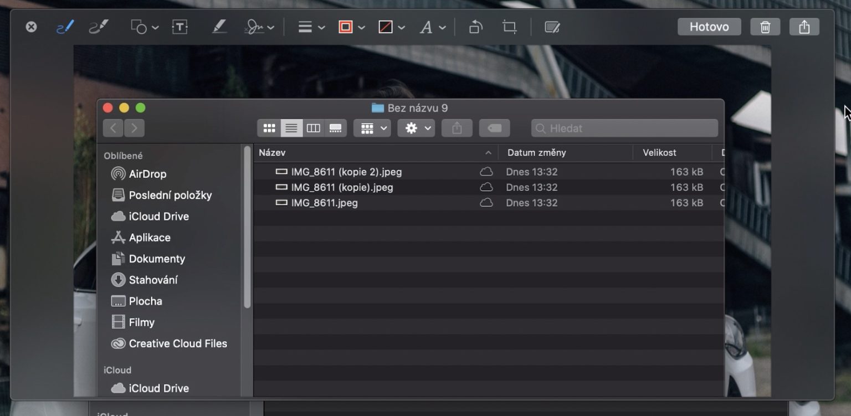Open the Finder action gear menu
Screen dimensions: 851x416
pyautogui.click(x=416, y=128)
